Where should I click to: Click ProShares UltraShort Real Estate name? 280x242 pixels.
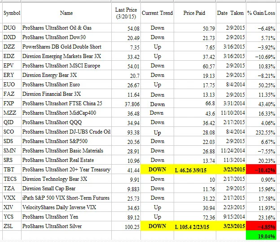click(x=66, y=160)
